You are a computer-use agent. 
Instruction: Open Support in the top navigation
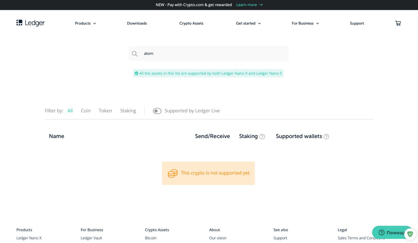click(x=357, y=23)
